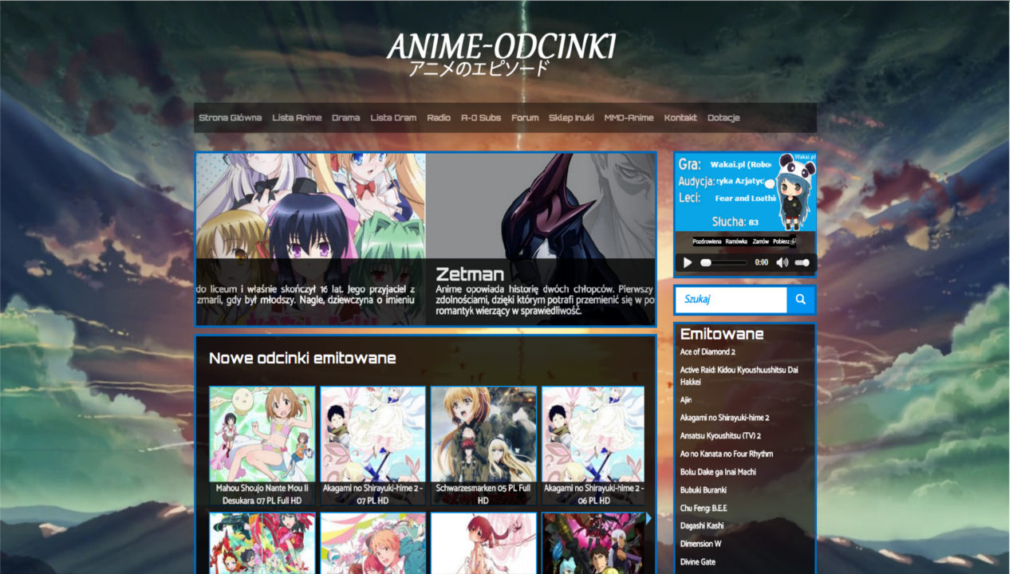
Task: Open the Lista Anime menu item
Action: click(297, 118)
